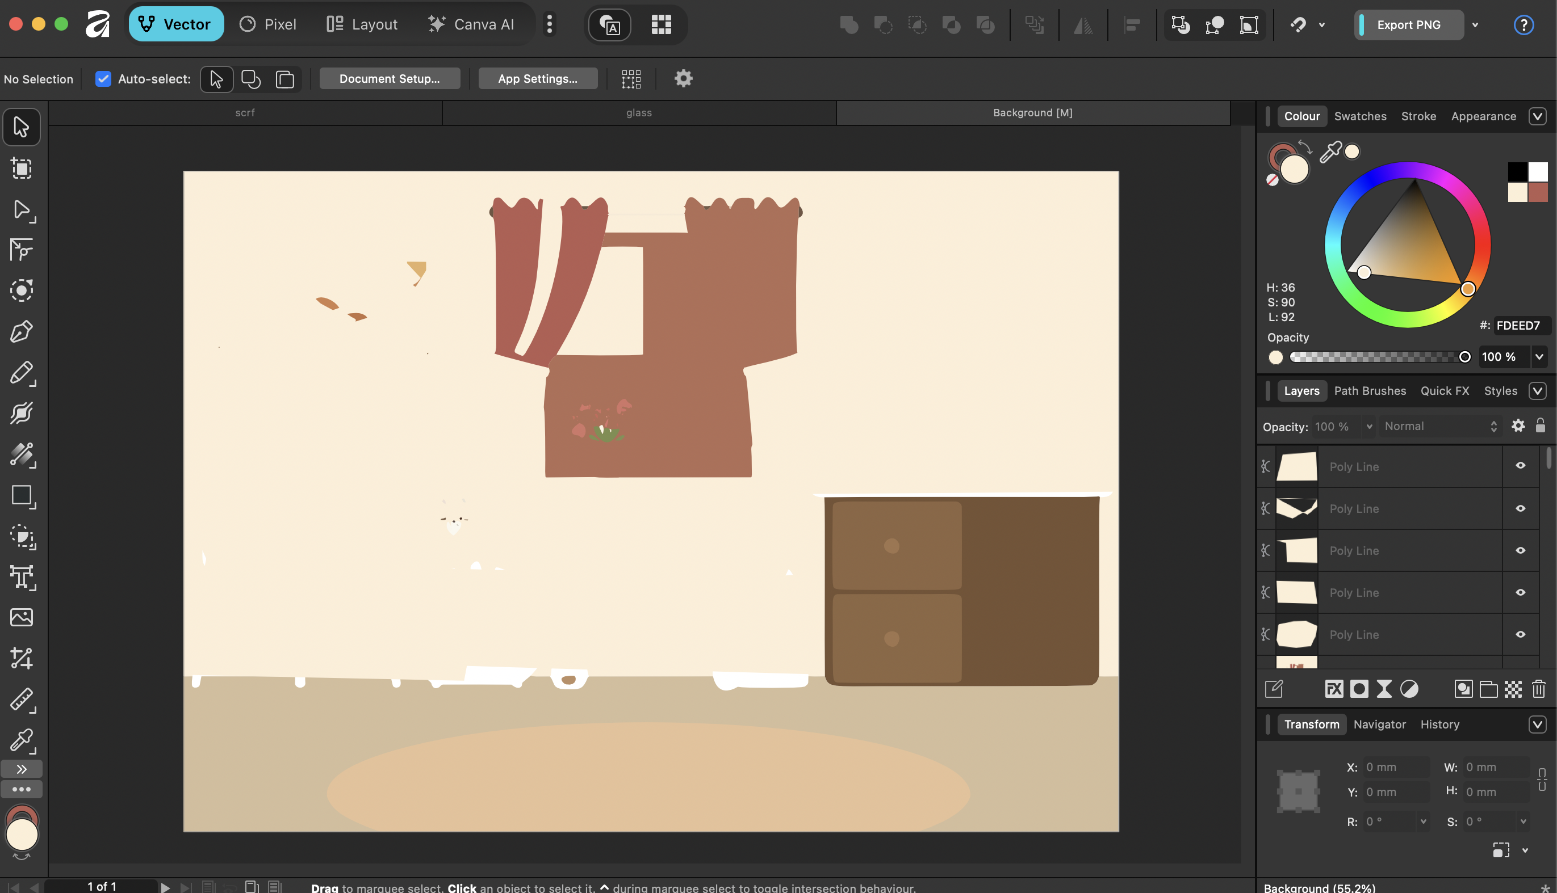Click the App Settings button

pos(537,78)
